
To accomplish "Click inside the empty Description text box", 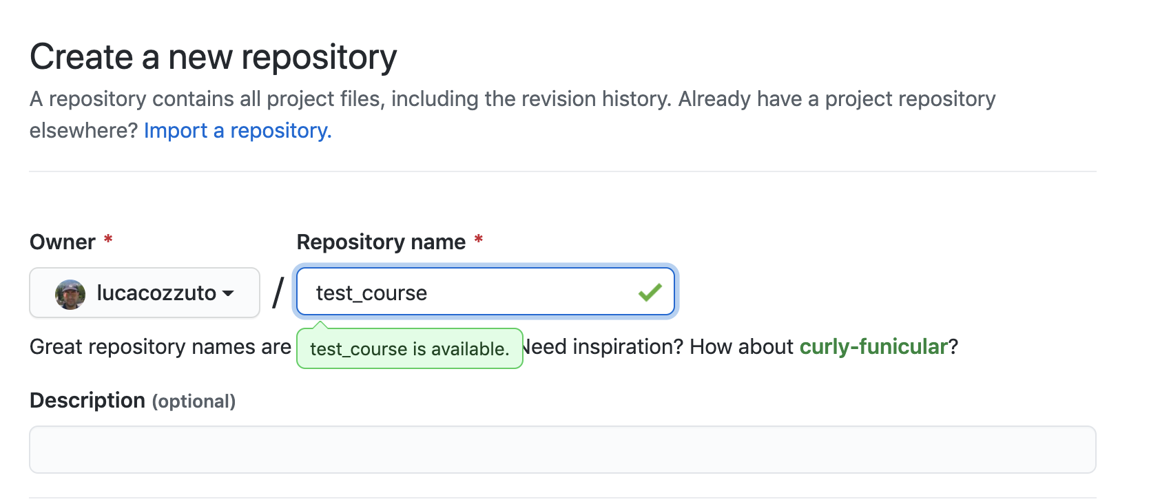I will [x=562, y=450].
